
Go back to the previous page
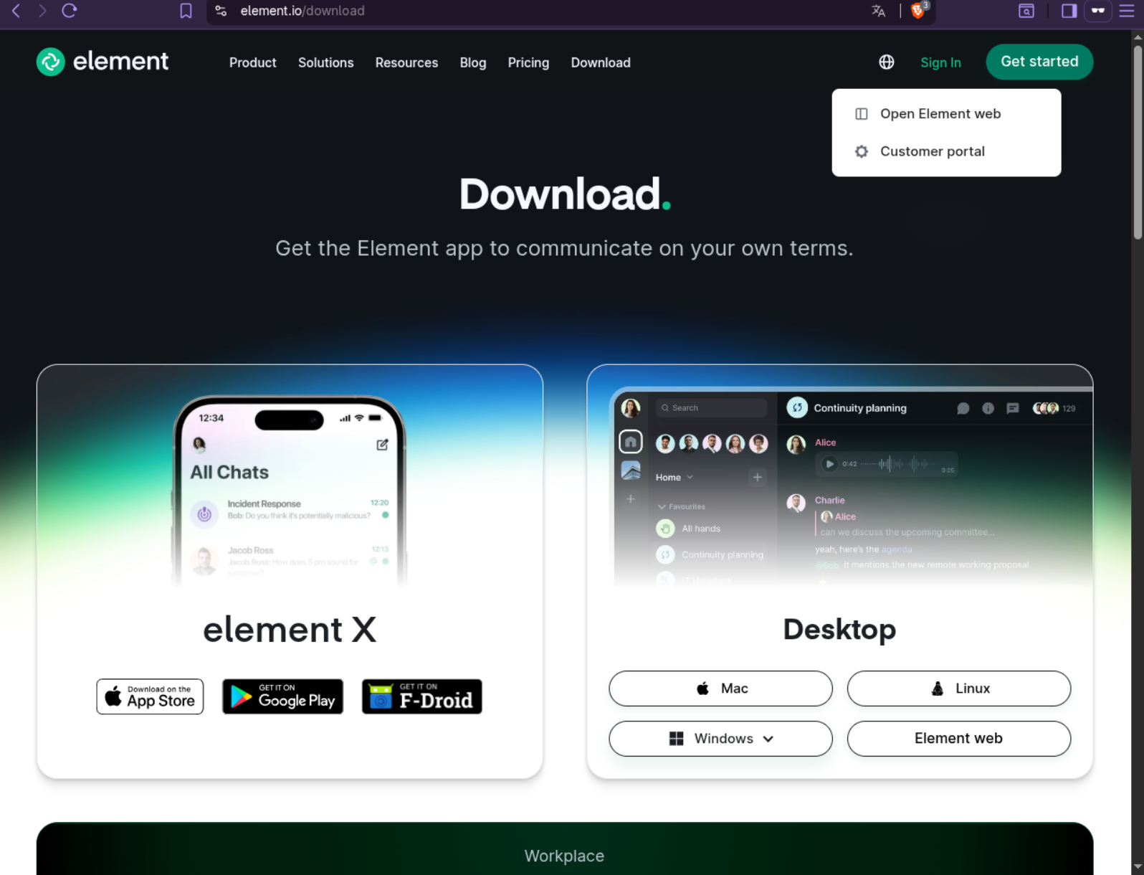(x=16, y=11)
